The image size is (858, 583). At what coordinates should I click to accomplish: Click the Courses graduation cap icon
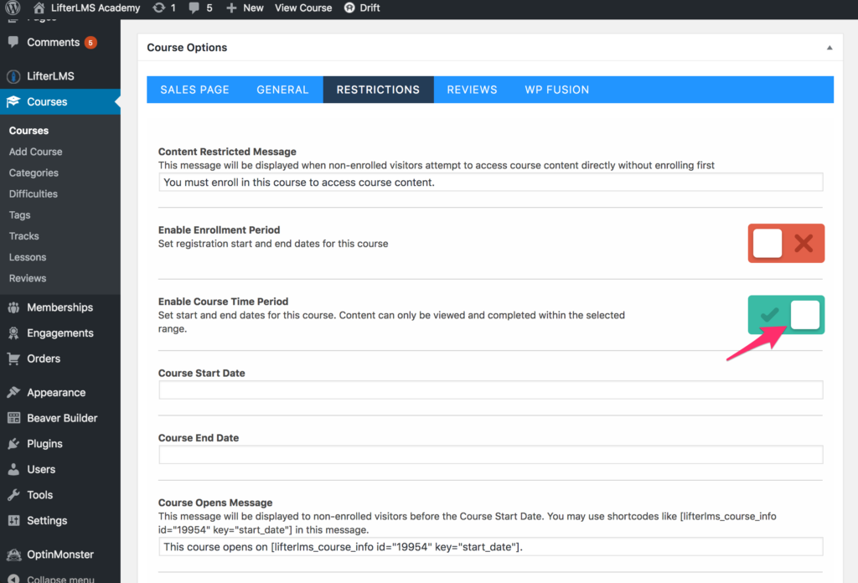pos(13,101)
